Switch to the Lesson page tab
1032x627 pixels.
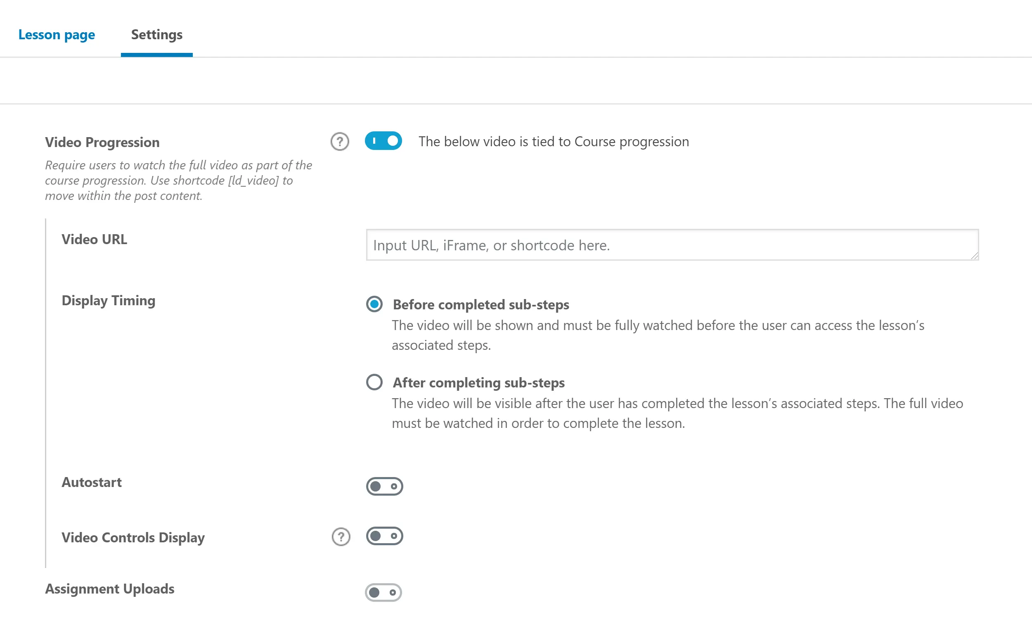tap(57, 34)
